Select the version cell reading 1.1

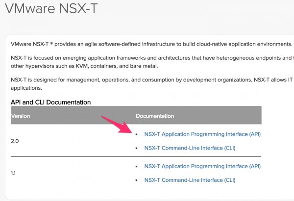[13, 173]
